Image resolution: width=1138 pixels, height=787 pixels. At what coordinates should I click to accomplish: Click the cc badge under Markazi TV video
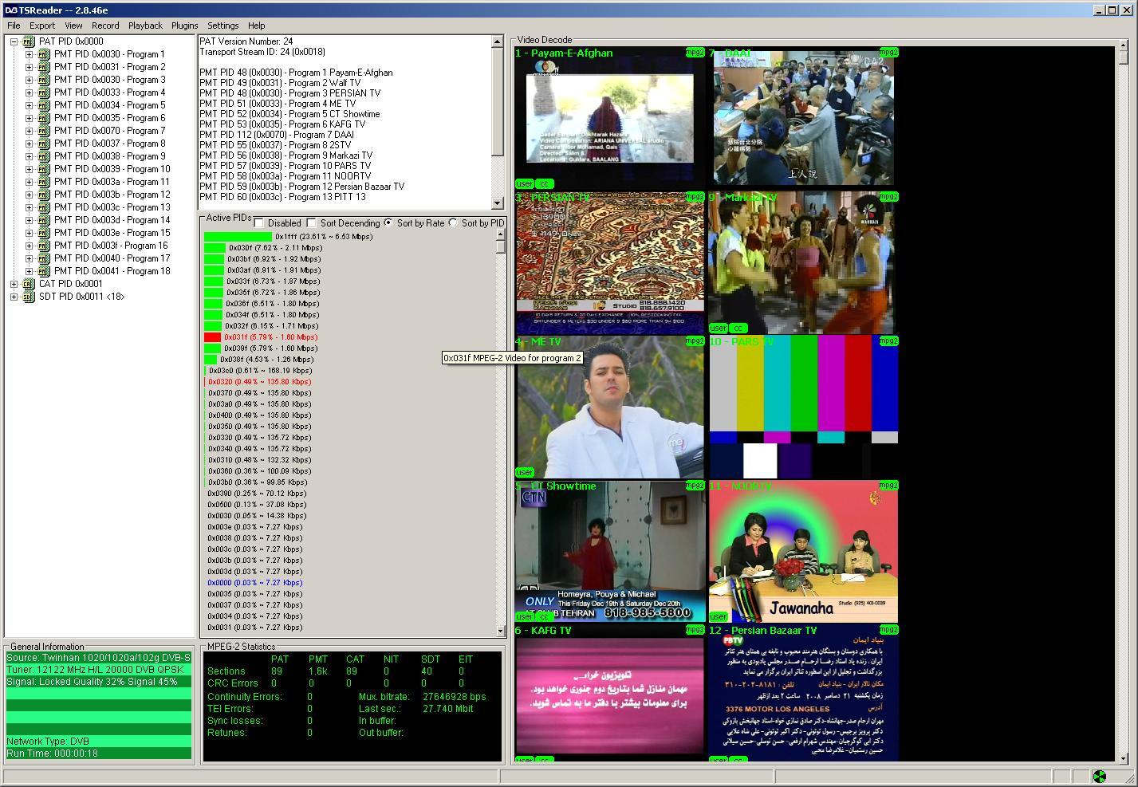(x=738, y=328)
